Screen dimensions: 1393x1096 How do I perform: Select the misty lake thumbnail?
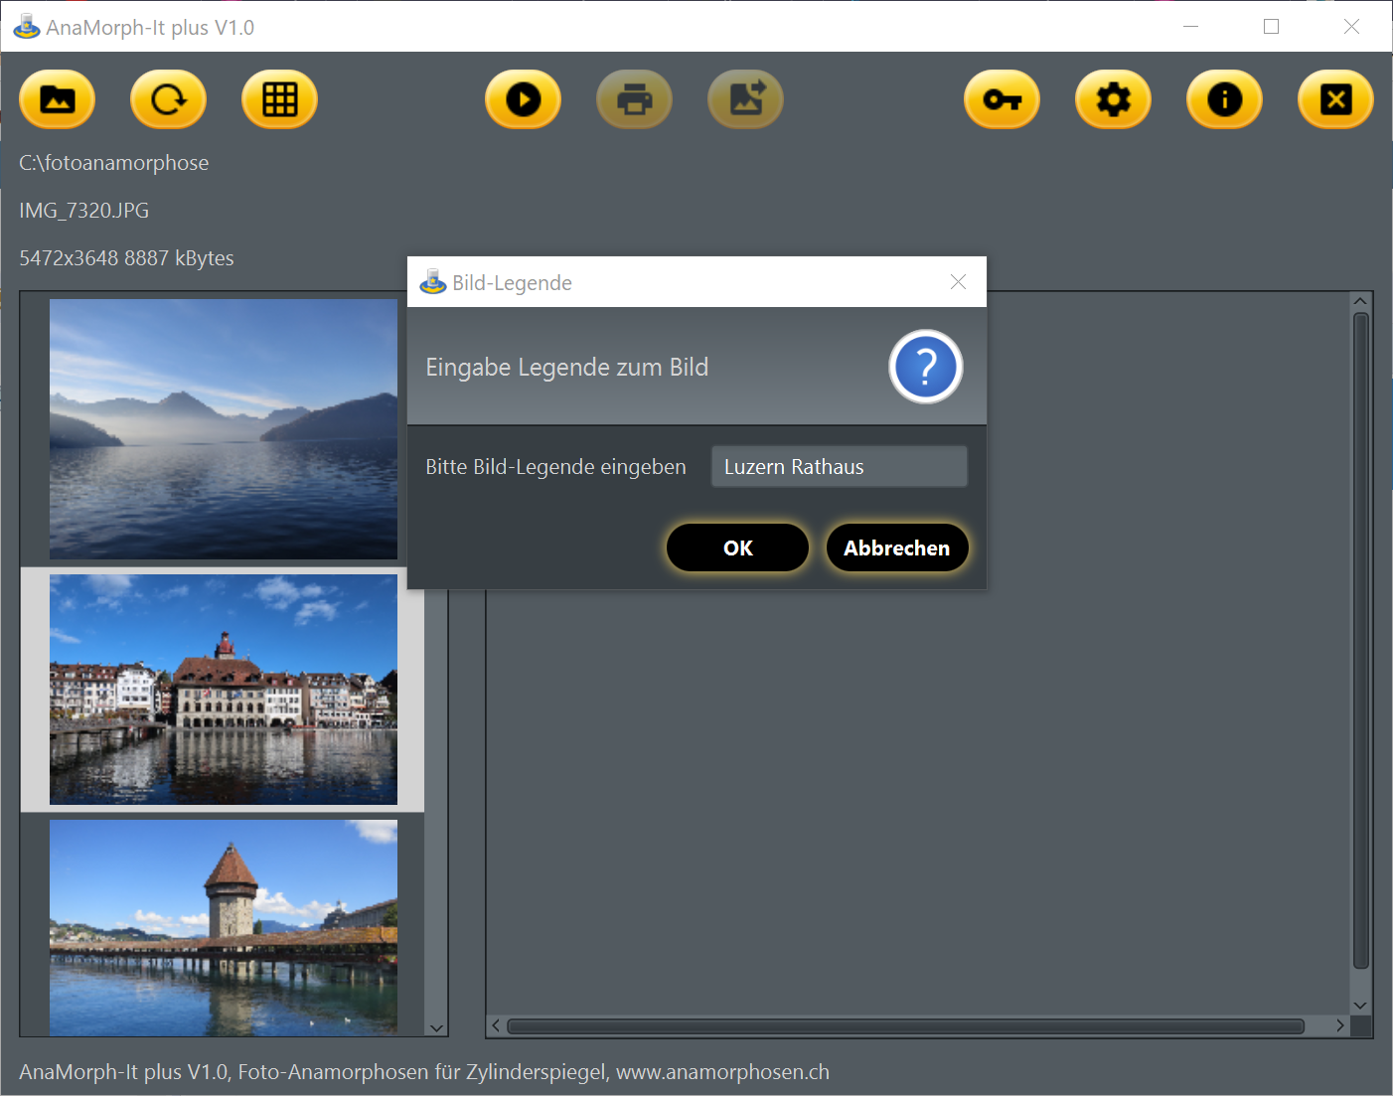click(x=224, y=428)
